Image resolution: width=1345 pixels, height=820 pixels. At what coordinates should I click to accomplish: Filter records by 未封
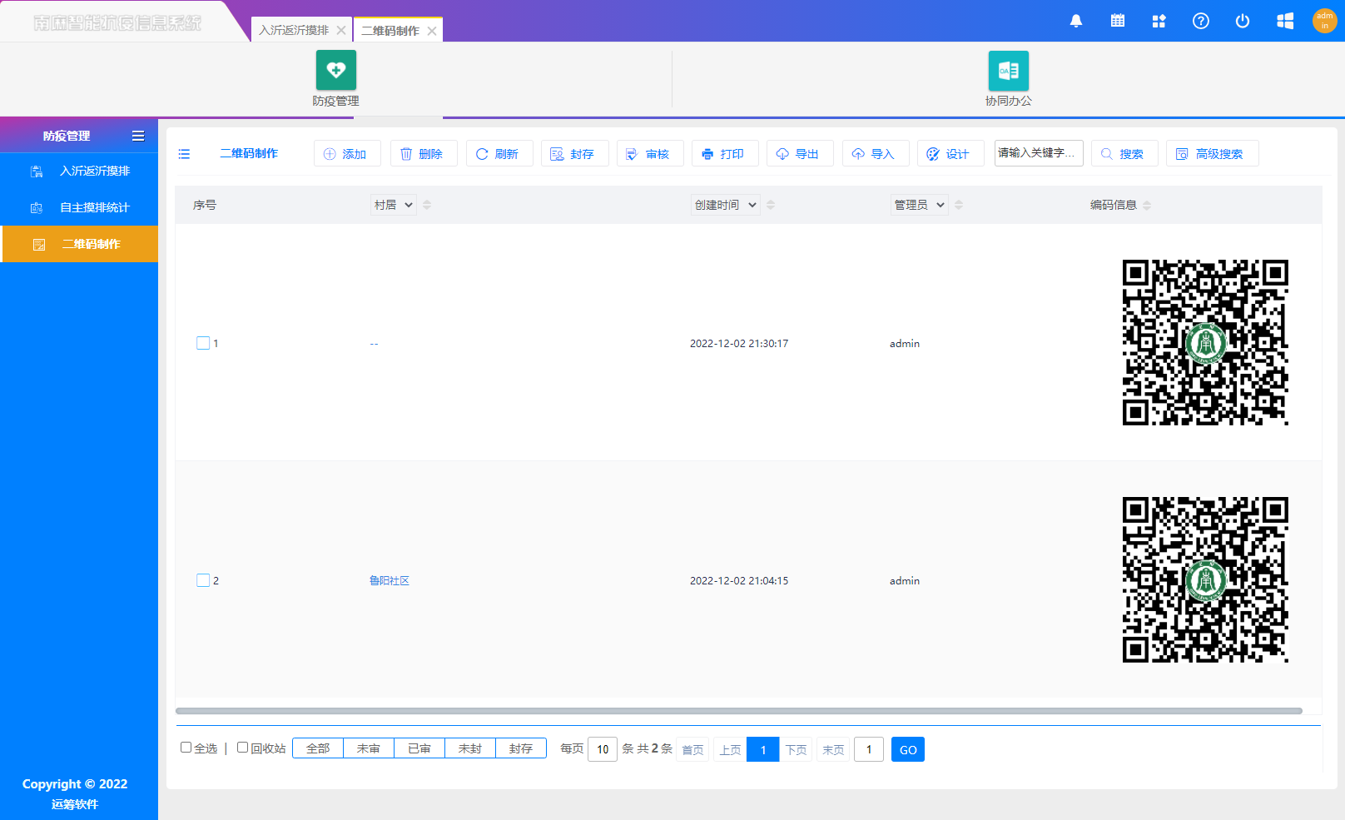(470, 748)
